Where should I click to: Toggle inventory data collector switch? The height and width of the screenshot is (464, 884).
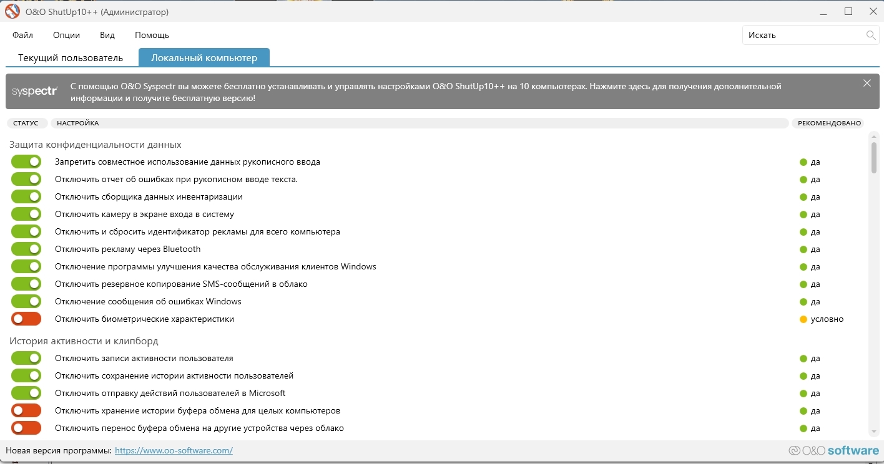coord(26,196)
